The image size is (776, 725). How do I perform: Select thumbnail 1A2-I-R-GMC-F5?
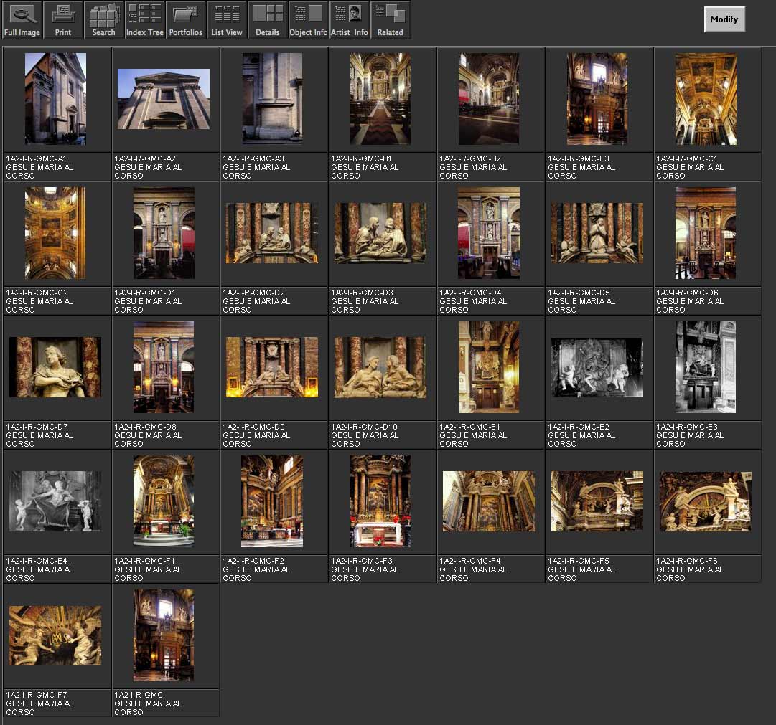(x=597, y=501)
